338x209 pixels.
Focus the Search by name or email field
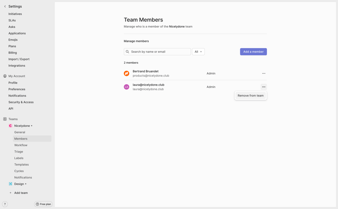[x=157, y=51]
